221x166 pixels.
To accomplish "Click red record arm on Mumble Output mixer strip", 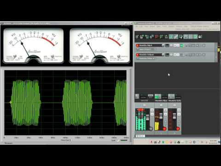I will tap(178, 129).
